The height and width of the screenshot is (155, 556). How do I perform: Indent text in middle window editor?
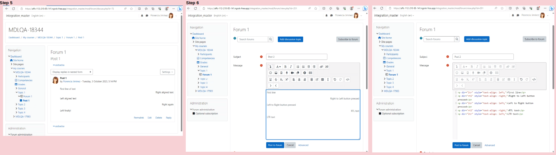314,66
